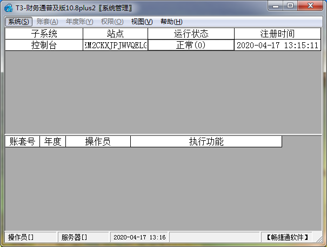Click the 子系统 column header
327x247 pixels.
(44, 34)
